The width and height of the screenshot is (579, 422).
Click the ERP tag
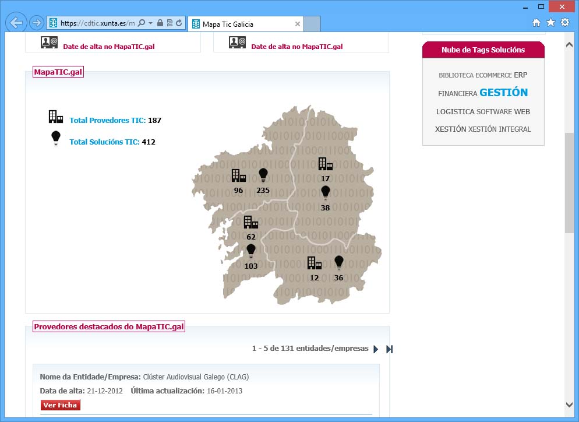click(x=521, y=75)
